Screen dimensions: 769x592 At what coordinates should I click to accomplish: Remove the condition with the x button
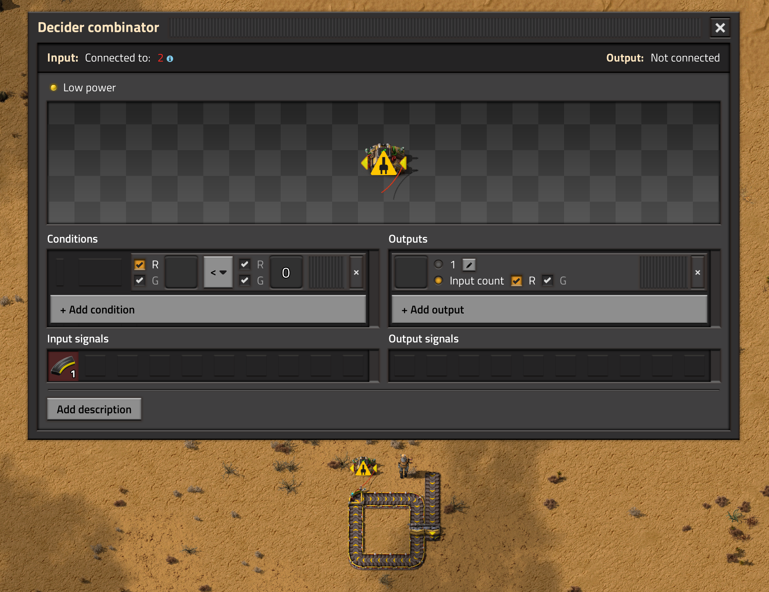(356, 272)
